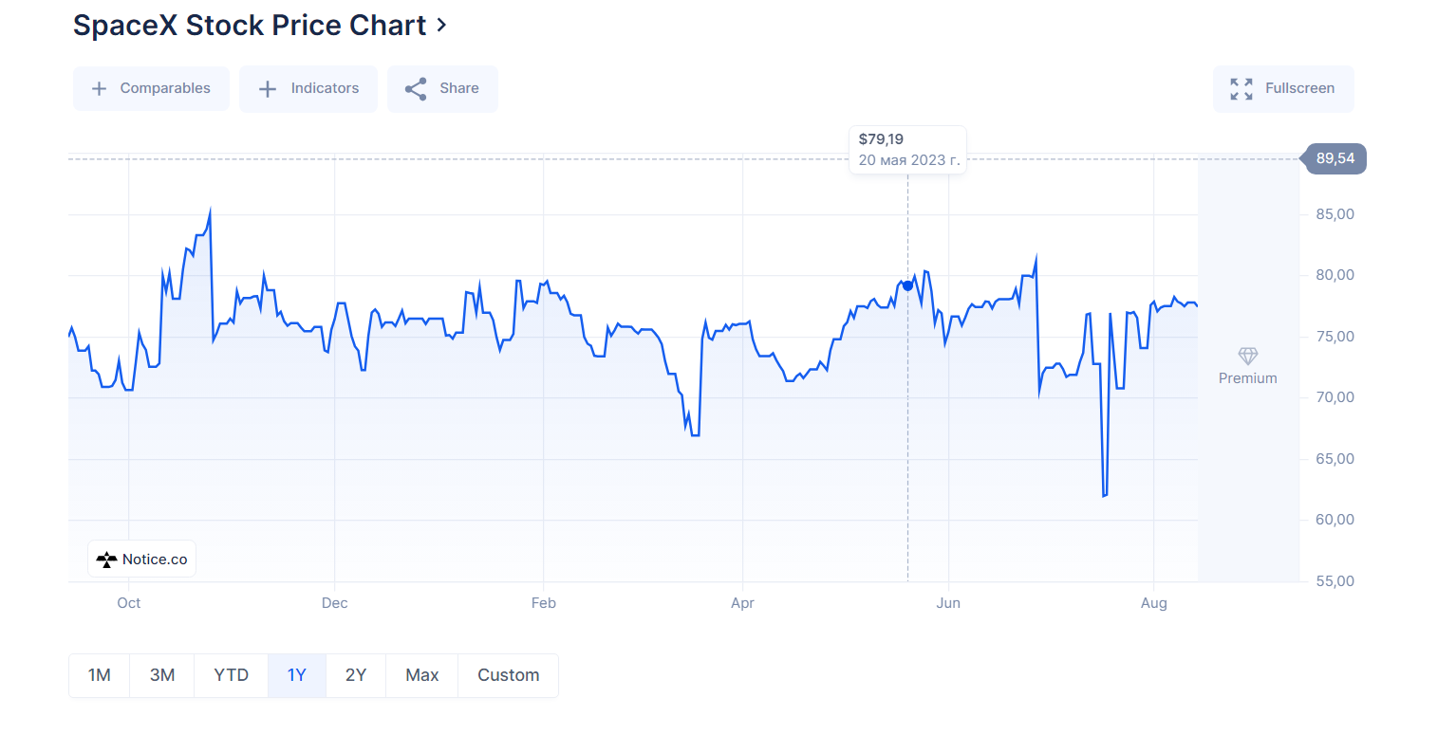Switch chart to 2Y range
This screenshot has height=734, width=1456.
coord(356,675)
